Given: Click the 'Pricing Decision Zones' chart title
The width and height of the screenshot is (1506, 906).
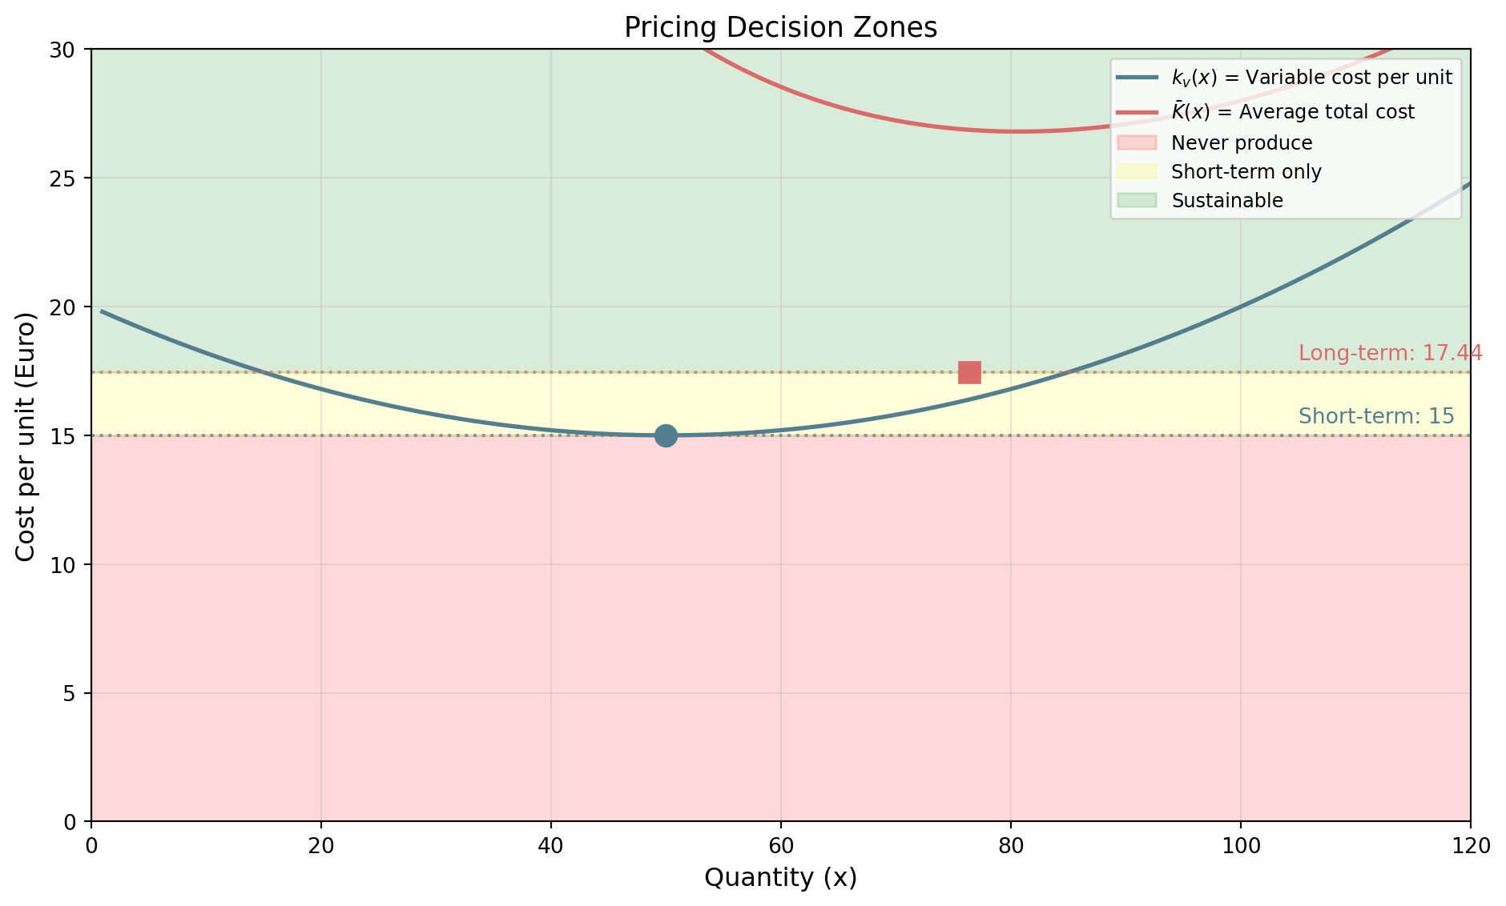Looking at the screenshot, I should pyautogui.click(x=780, y=28).
